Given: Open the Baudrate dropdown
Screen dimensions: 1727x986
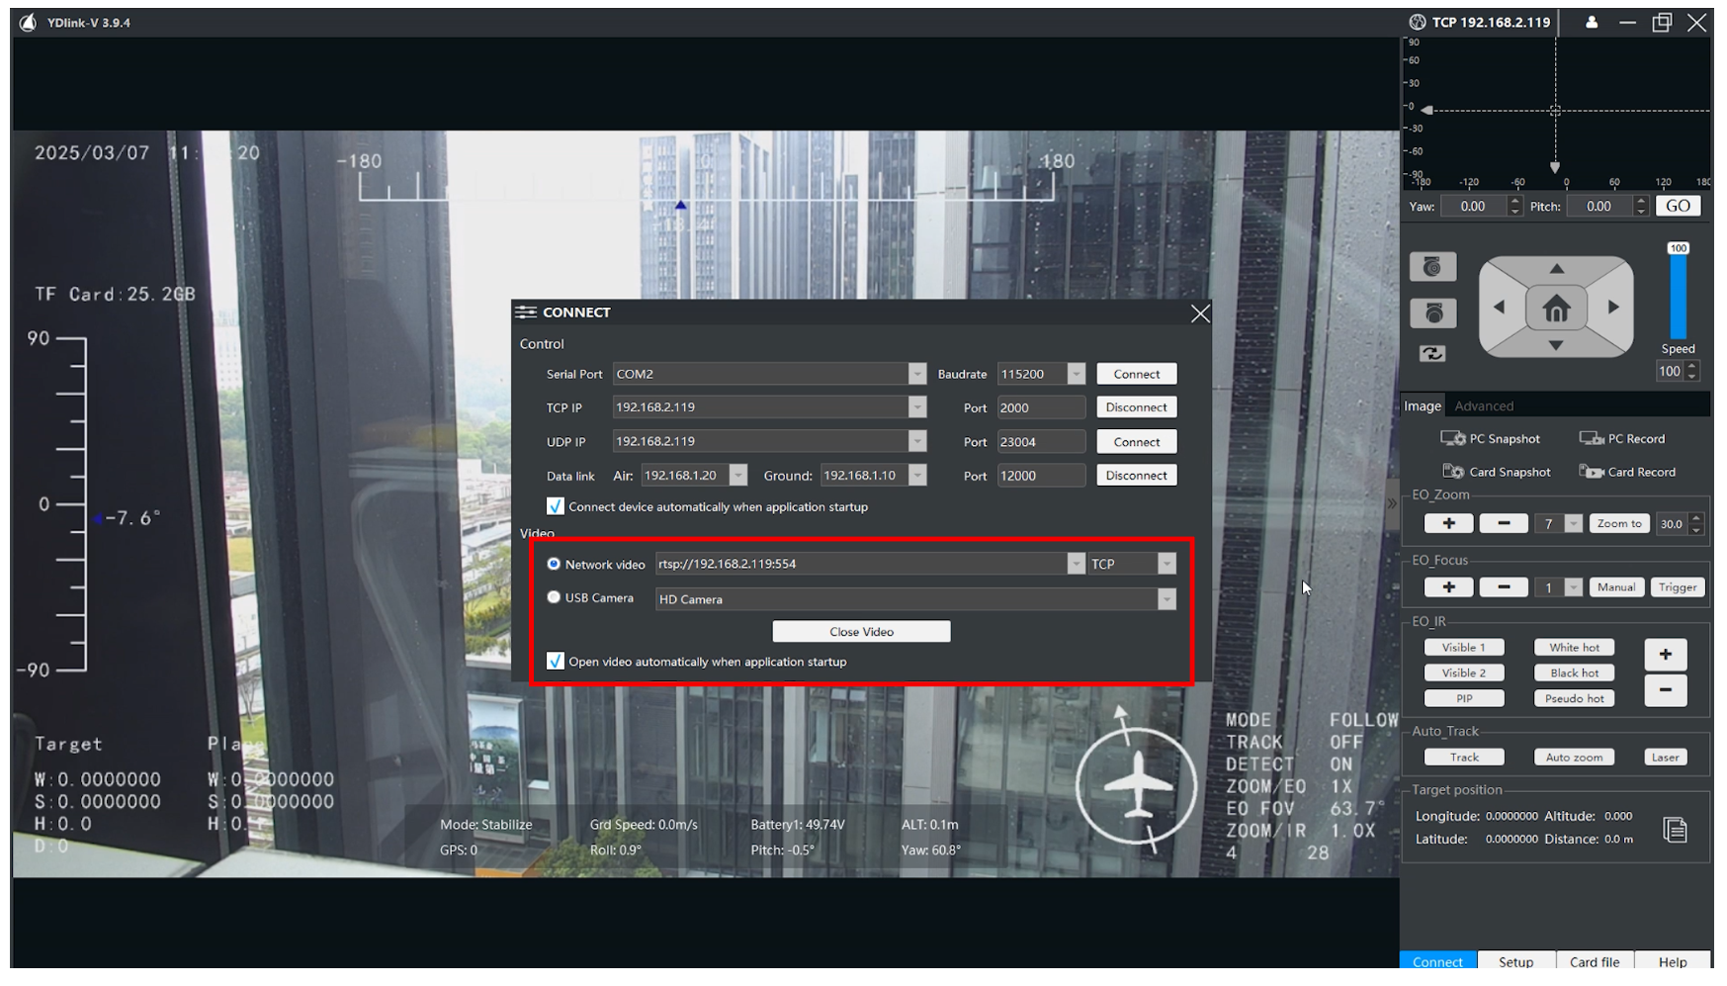Looking at the screenshot, I should pyautogui.click(x=1076, y=374).
